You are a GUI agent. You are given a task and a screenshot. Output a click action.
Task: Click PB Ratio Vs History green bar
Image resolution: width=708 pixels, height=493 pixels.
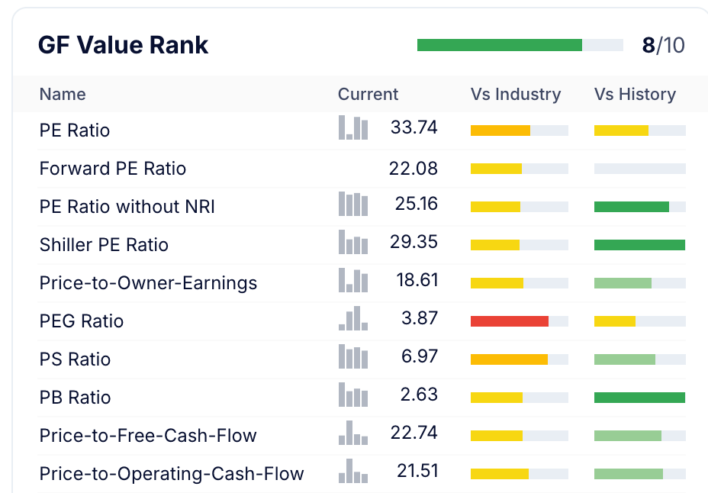[640, 398]
